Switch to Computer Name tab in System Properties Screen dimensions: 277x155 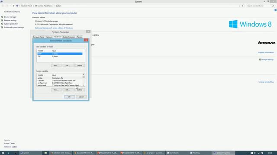(x=39, y=37)
